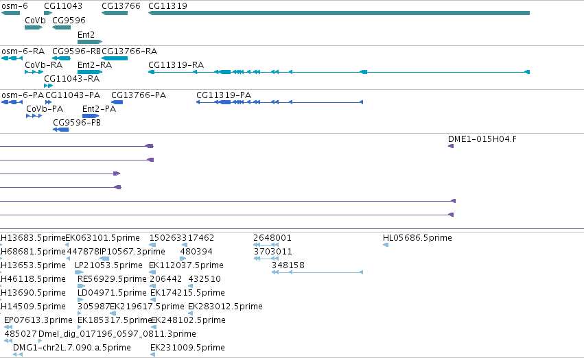
Task: Click the small arrow under DME1-015H04.F
Action: click(x=451, y=146)
